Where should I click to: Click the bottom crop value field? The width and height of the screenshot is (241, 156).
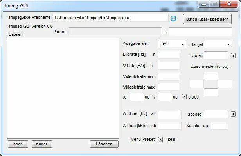(x=211, y=92)
